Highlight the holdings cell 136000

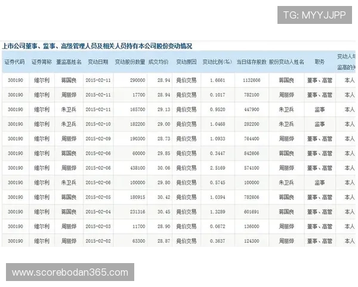click(x=252, y=227)
